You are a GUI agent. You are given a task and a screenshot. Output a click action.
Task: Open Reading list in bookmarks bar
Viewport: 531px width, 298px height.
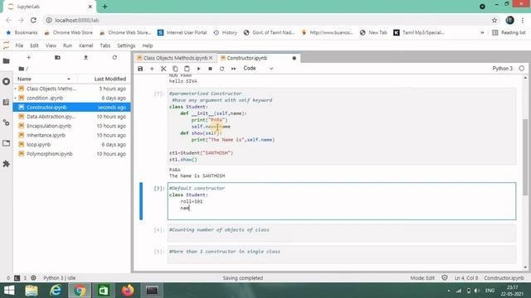pyautogui.click(x=509, y=32)
